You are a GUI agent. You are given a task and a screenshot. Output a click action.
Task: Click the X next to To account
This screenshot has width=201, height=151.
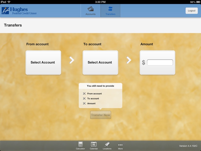click(x=84, y=98)
